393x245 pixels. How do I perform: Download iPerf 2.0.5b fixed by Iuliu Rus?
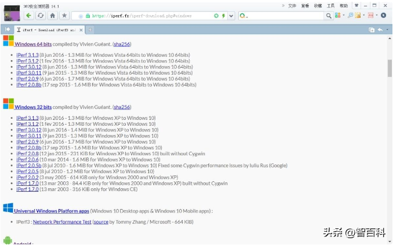29,165
